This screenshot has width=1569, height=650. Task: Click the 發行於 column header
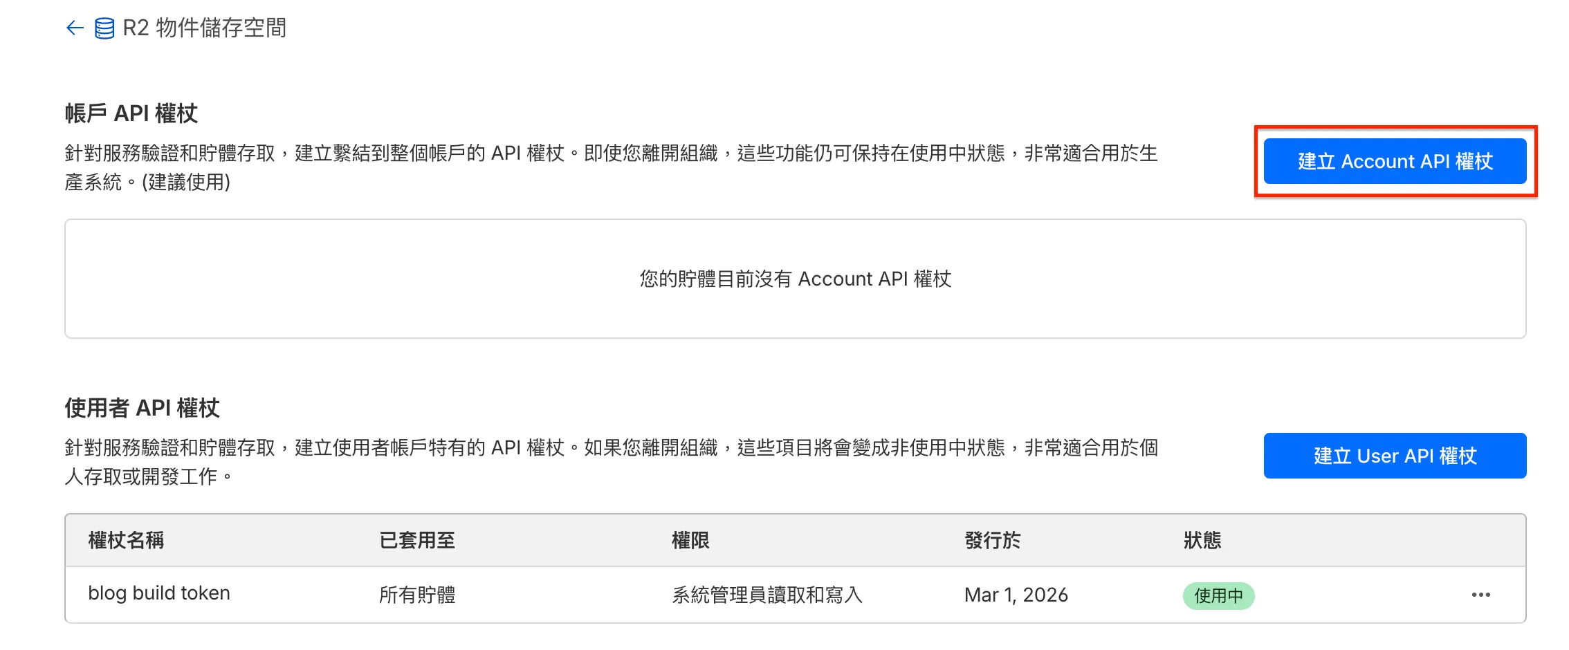pos(992,540)
